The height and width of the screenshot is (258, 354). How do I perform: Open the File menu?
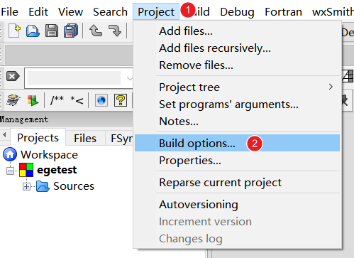(x=9, y=12)
